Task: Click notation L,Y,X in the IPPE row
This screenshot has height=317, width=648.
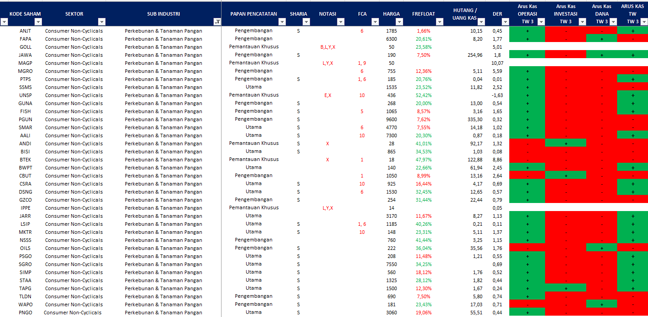Action: click(329, 208)
